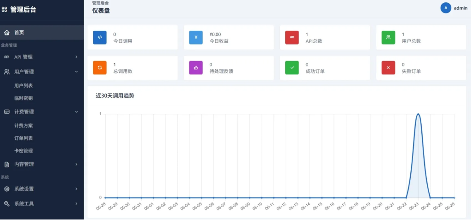Click the 待处理反馈 label

[221, 72]
